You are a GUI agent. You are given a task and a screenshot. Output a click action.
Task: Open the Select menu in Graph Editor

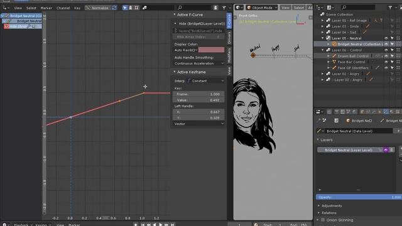31,8
